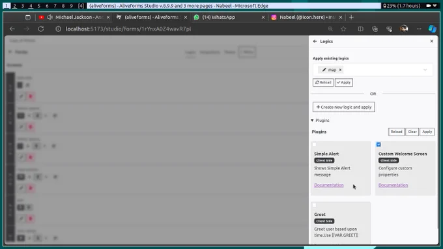Collapse the Plugins section
443x249 pixels.
(x=321, y=121)
